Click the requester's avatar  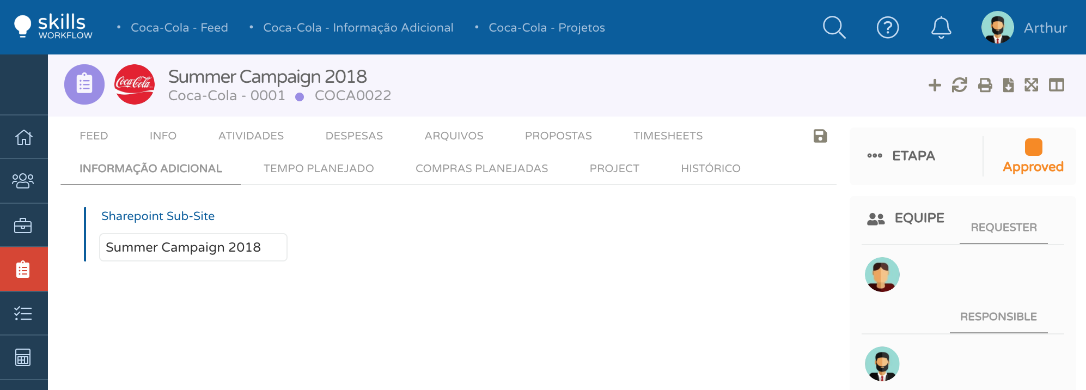pyautogui.click(x=882, y=275)
